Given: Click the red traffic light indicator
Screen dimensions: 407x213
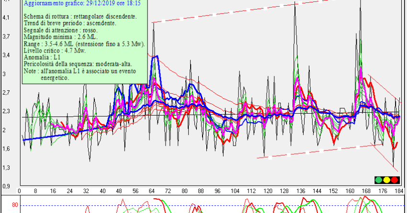Looking at the screenshot, I should pyautogui.click(x=395, y=180).
